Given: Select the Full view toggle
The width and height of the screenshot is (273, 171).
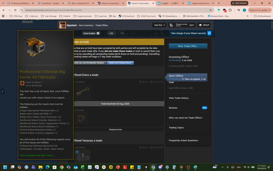Looking at the screenshot, I should point(122,33).
